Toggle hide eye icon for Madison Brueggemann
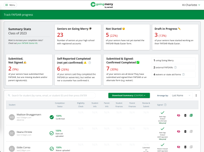204x152 pixels. 178,115
